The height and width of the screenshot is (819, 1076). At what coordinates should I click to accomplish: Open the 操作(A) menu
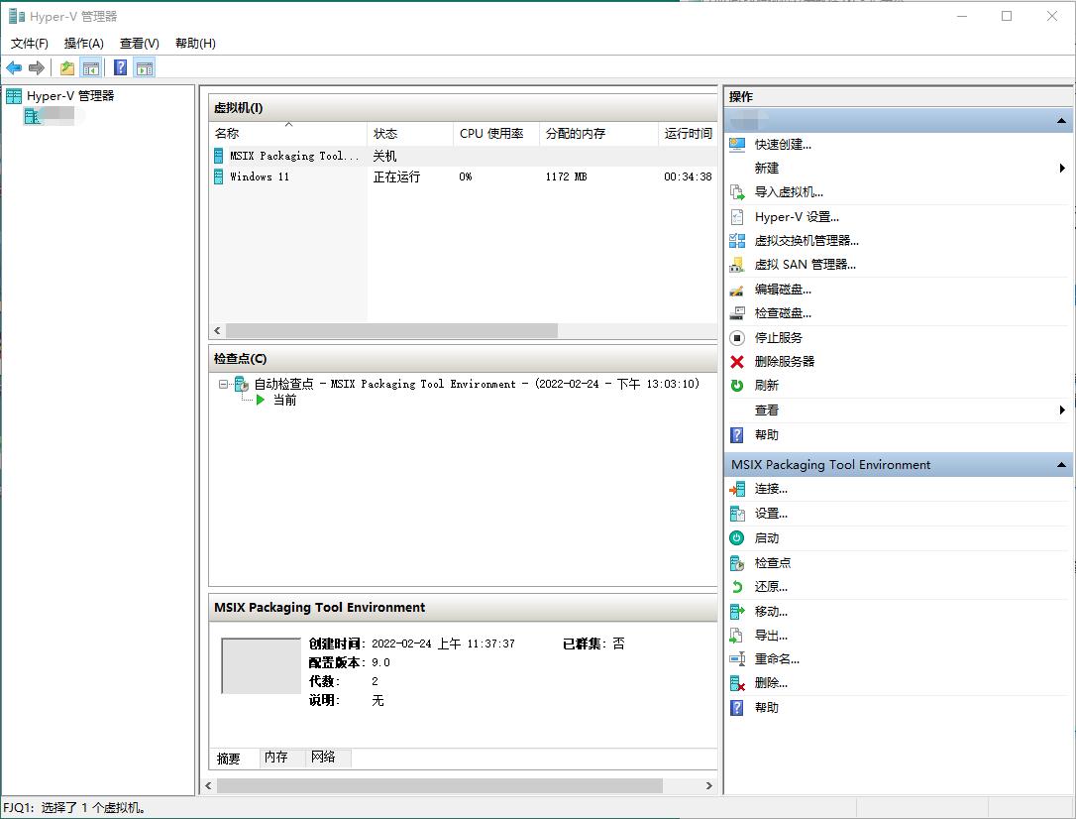click(83, 44)
